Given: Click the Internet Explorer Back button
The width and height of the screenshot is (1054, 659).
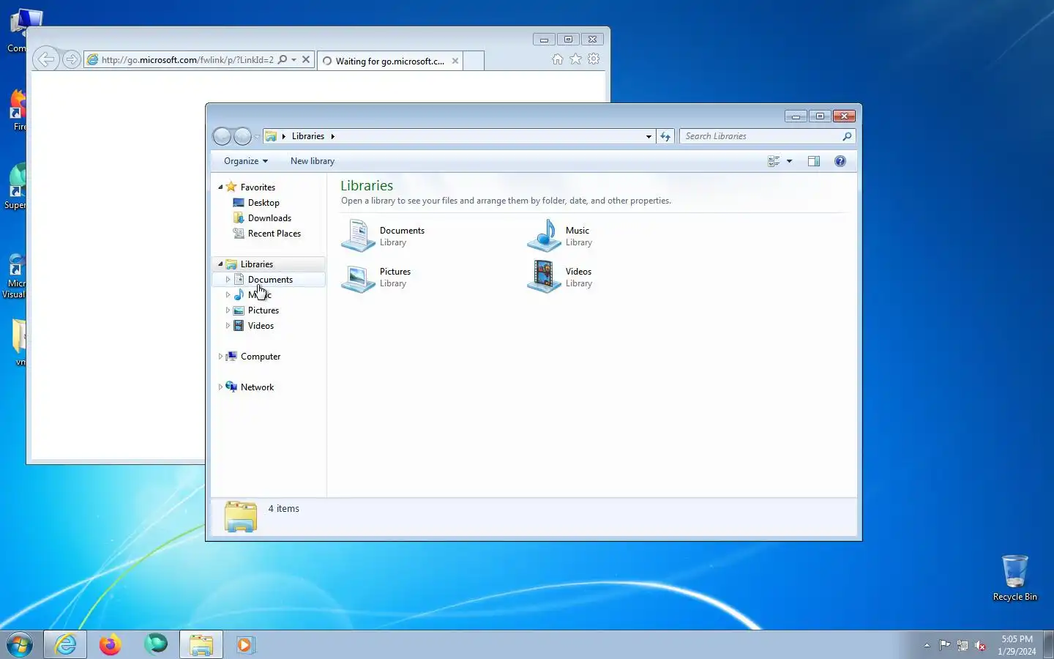Looking at the screenshot, I should 46,59.
